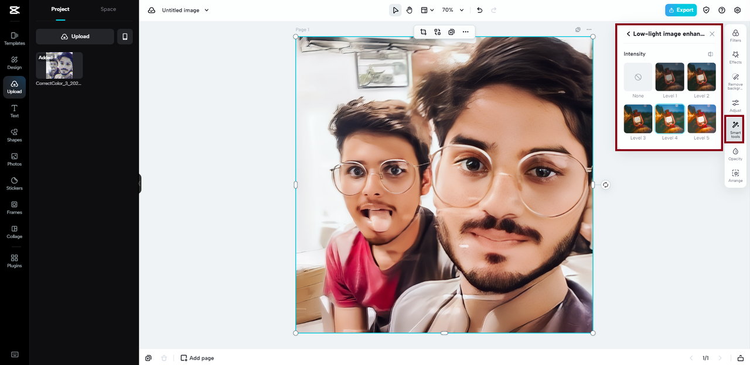Image resolution: width=750 pixels, height=365 pixels.
Task: Open the Shapes sidebar panel
Action: click(14, 135)
